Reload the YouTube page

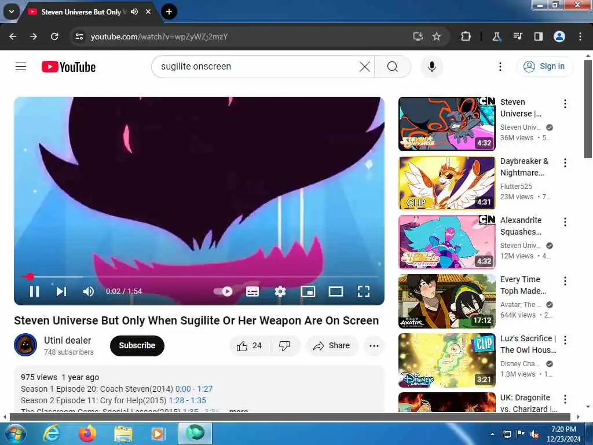[54, 37]
